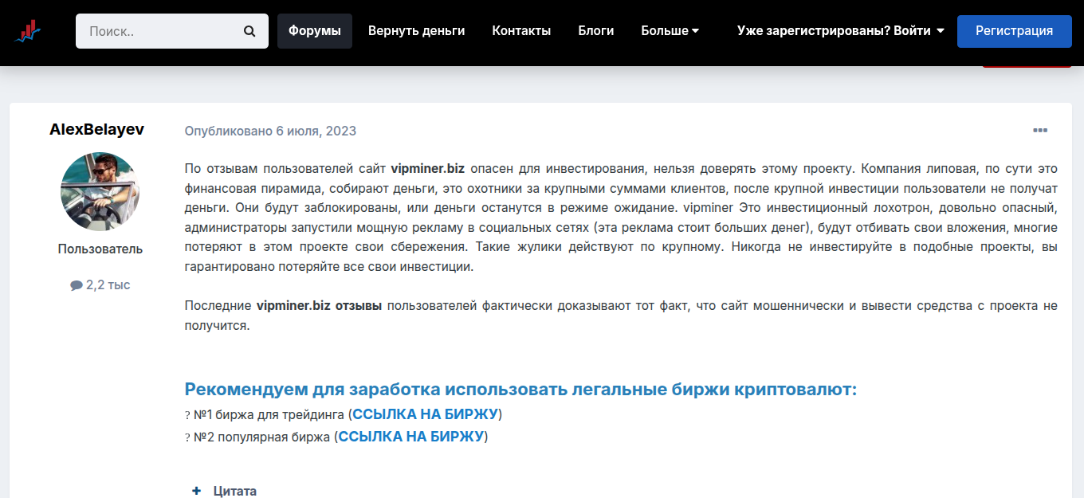Click the magnifying glass search icon
1084x498 pixels.
249,31
